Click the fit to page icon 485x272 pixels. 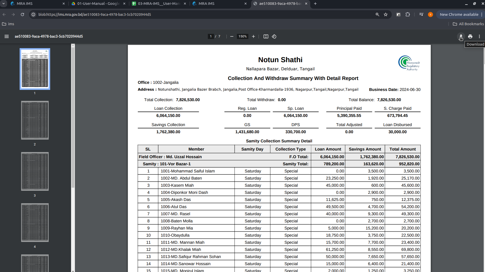(x=266, y=36)
